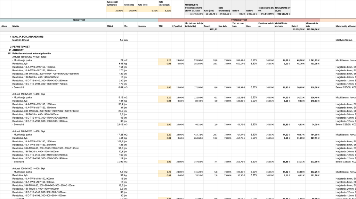Select the 215 060,06 € grand total cell
This screenshot has height=199, width=356.
pos(312,30)
